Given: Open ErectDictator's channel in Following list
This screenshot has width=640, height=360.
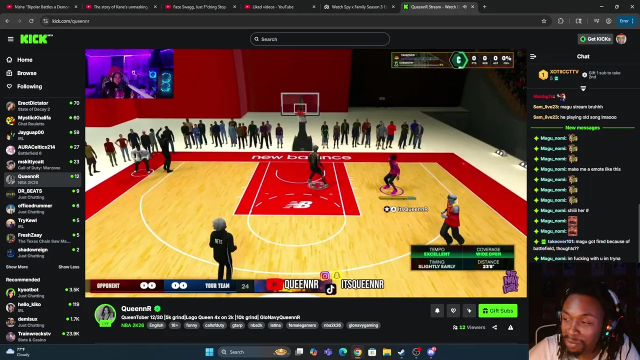Looking at the screenshot, I should pyautogui.click(x=42, y=106).
